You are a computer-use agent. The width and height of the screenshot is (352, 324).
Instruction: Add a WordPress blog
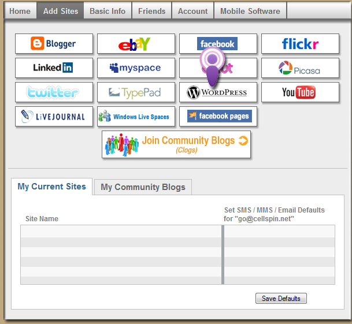tap(218, 92)
